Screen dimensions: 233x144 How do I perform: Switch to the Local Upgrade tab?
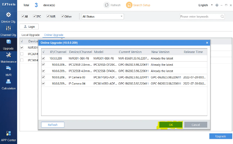[x=30, y=35]
